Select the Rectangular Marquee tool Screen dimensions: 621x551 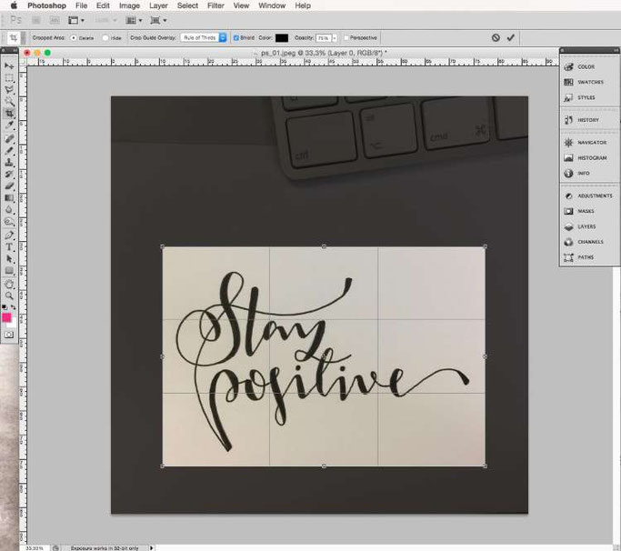coord(9,77)
